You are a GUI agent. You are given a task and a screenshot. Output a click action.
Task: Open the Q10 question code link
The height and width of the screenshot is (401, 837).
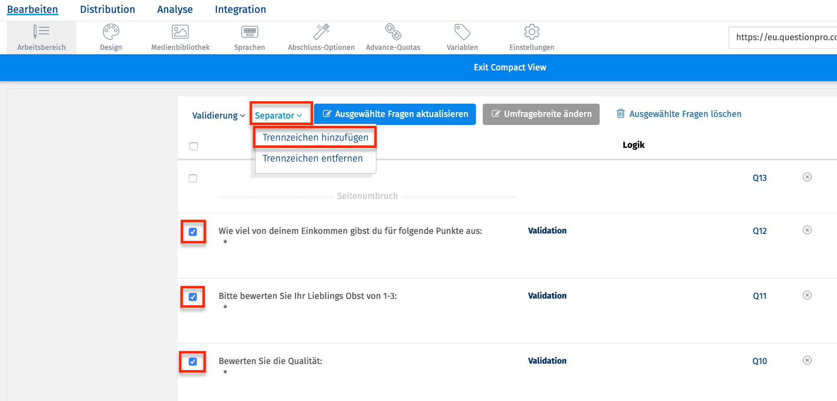[x=759, y=361]
